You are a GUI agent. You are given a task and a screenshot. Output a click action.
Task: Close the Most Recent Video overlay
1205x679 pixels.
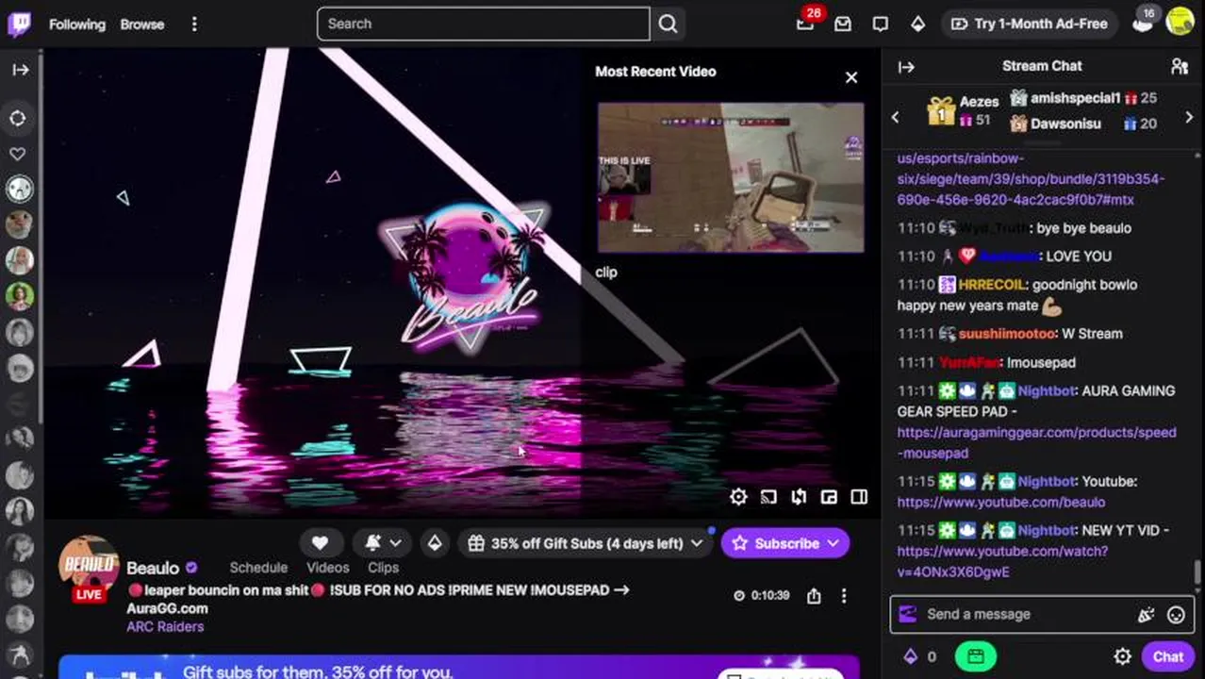pyautogui.click(x=851, y=77)
